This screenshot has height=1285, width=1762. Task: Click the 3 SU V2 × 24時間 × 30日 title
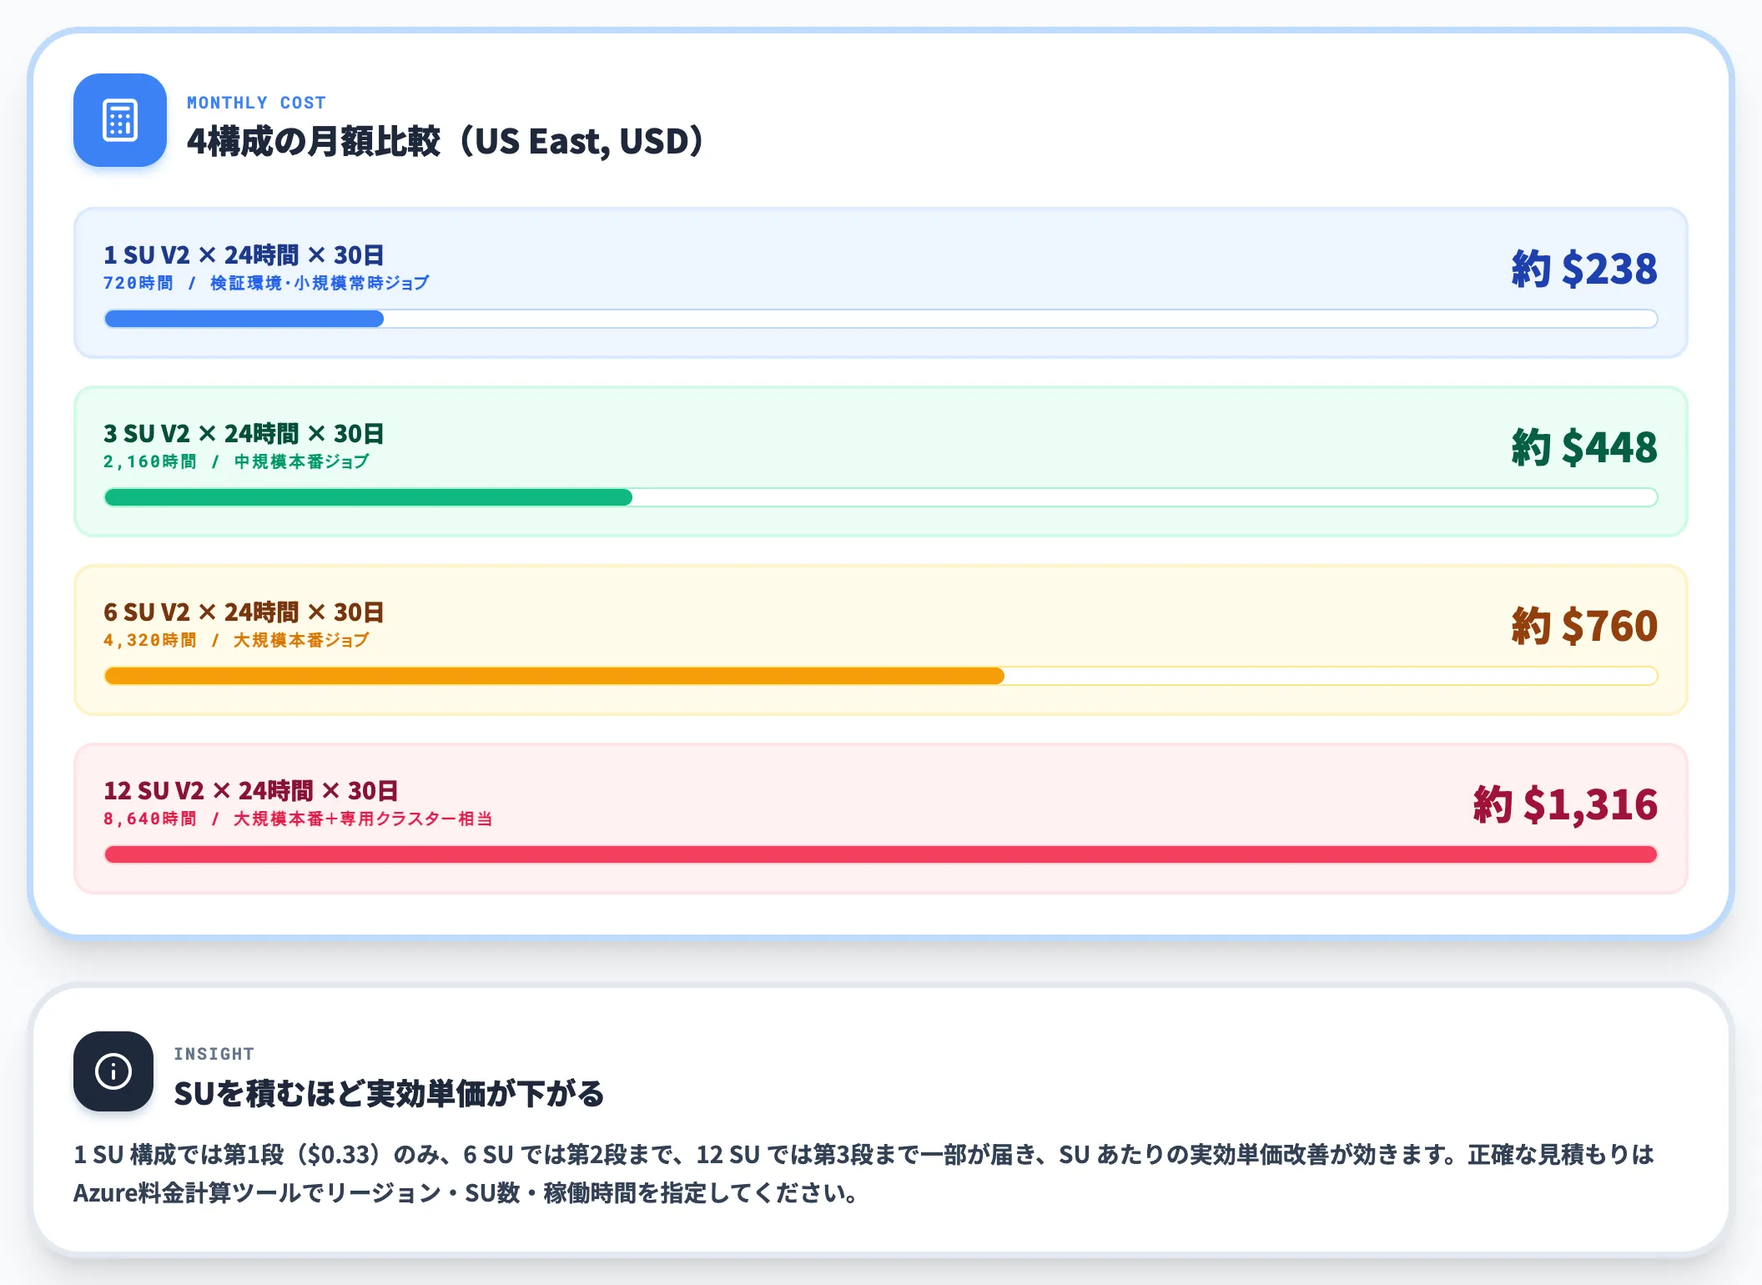pyautogui.click(x=244, y=433)
